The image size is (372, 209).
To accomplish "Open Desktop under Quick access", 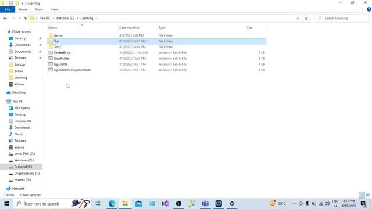I will point(20,38).
